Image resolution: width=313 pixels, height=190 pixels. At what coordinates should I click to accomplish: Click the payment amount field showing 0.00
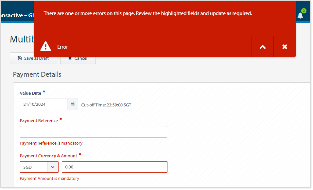click(114, 167)
